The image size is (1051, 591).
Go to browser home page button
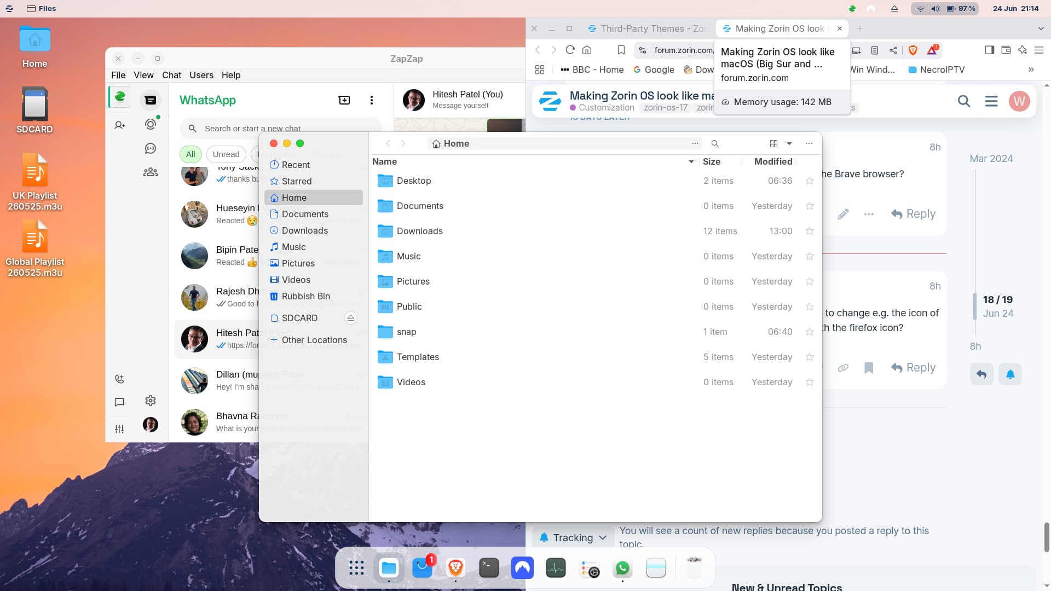[x=587, y=50]
